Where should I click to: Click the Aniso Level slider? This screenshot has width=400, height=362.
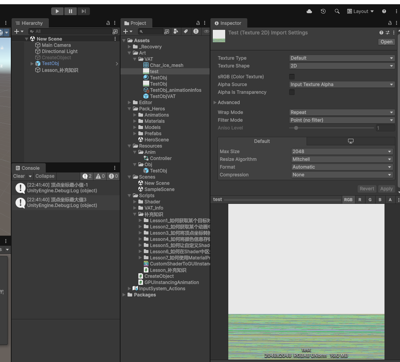331,128
